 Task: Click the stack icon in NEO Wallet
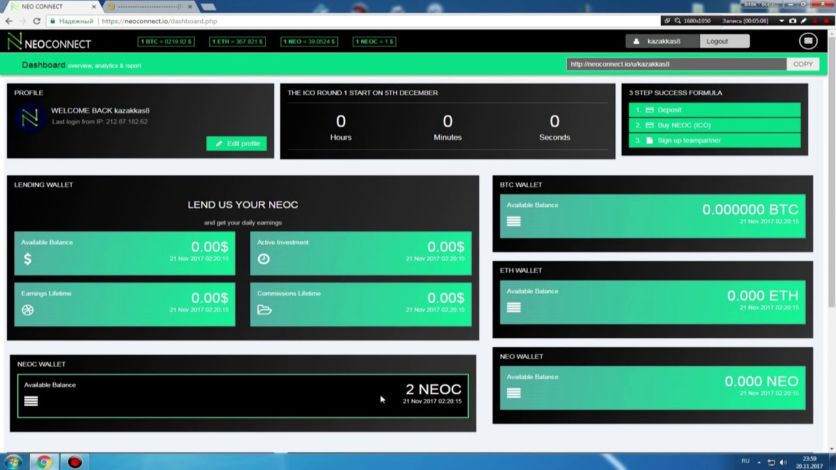pyautogui.click(x=514, y=393)
